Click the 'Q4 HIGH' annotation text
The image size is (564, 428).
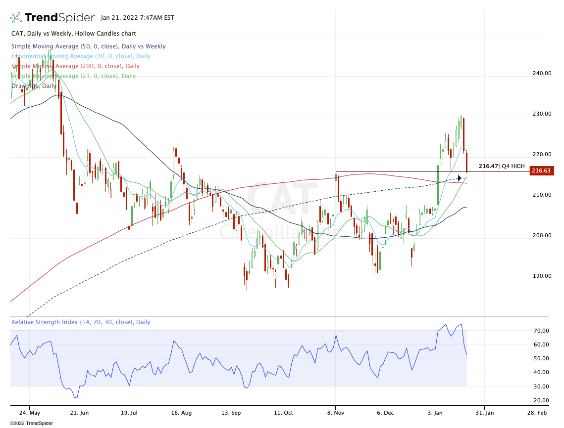pos(513,166)
